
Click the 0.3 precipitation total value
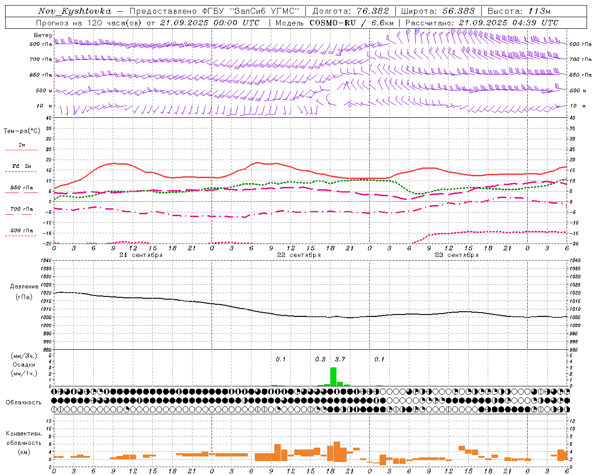click(x=320, y=359)
